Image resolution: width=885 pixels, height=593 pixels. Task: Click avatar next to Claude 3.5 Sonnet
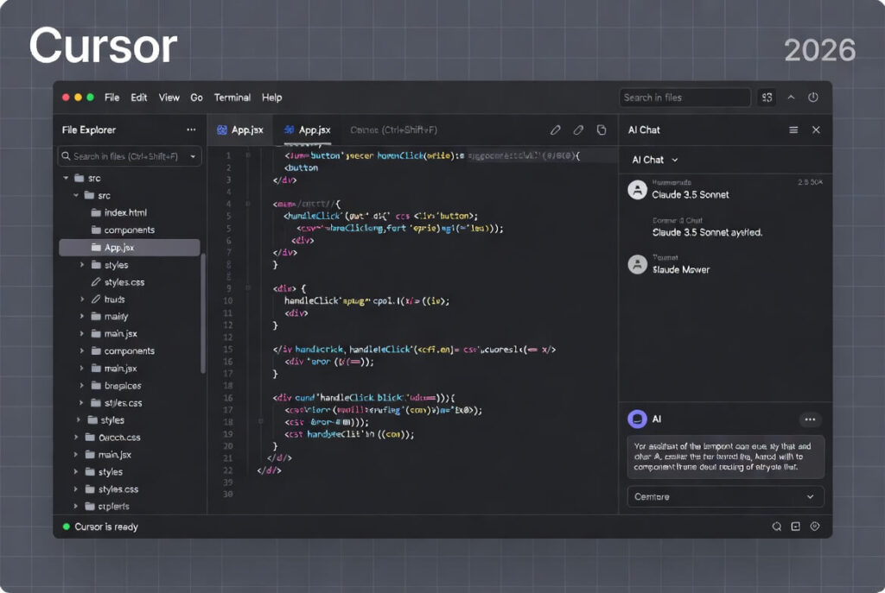tap(637, 190)
